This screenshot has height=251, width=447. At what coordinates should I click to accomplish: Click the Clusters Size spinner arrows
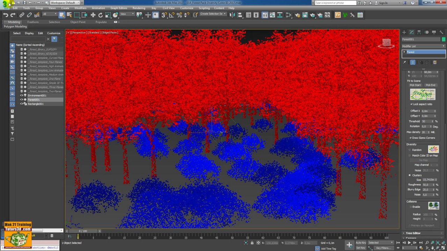[x=436, y=180]
